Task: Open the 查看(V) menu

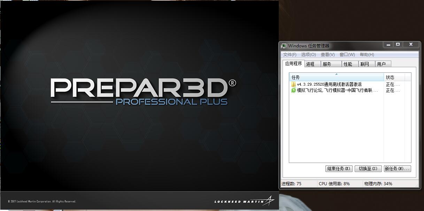Action: 327,55
